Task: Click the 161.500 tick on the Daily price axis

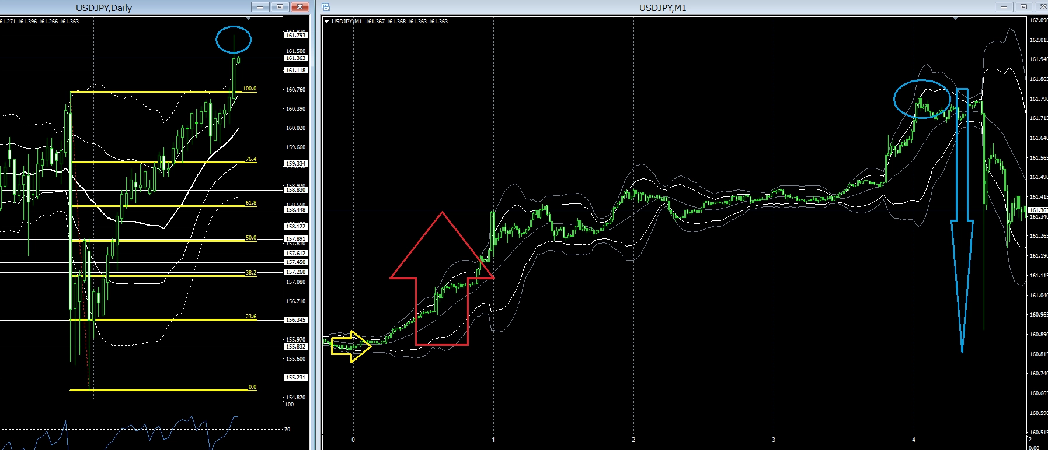Action: [x=296, y=51]
